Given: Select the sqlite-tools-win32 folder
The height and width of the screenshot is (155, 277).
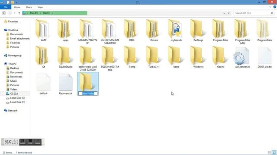Looking at the screenshot, I should 88,59.
